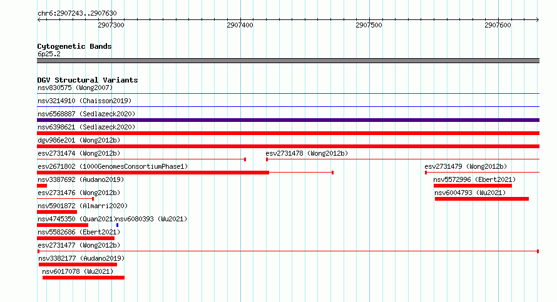Click the red bar under nsv6017078
557x302 pixels.
click(x=83, y=278)
